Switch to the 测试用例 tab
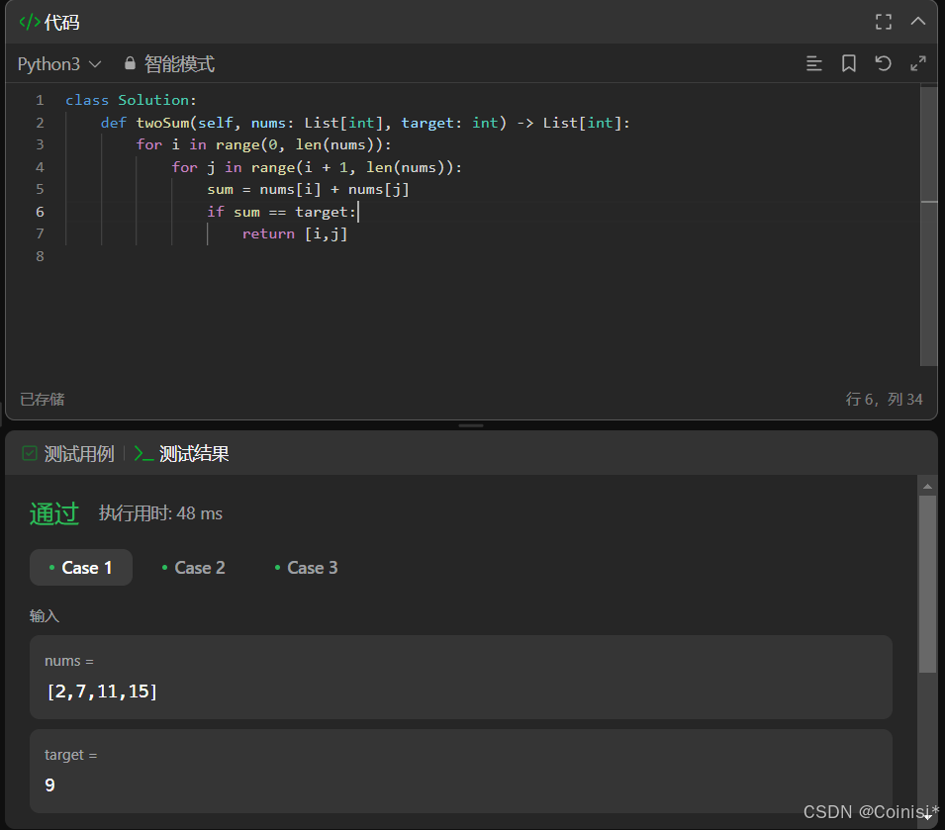 click(76, 453)
